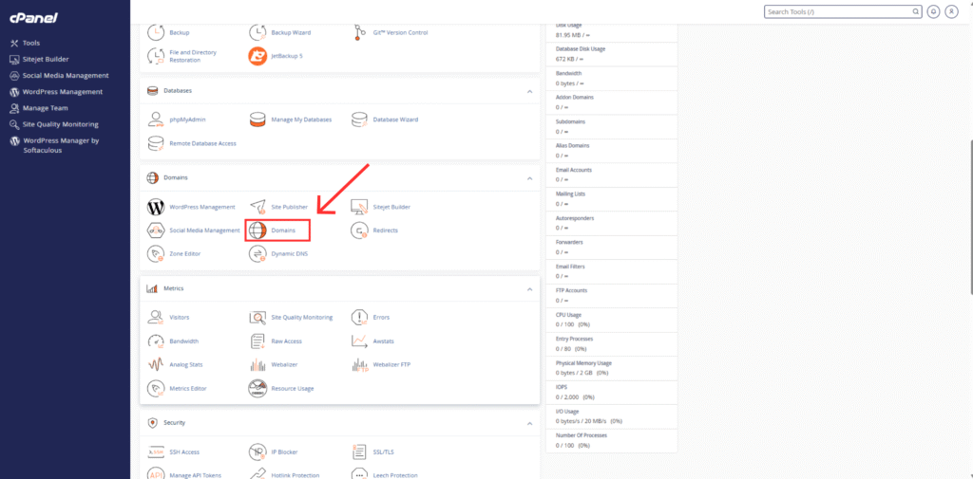The height and width of the screenshot is (479, 973).
Task: Click the CPU Usage statistic text
Action: pyautogui.click(x=568, y=315)
